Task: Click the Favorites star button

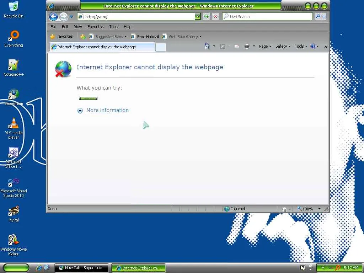Action: [x=61, y=37]
